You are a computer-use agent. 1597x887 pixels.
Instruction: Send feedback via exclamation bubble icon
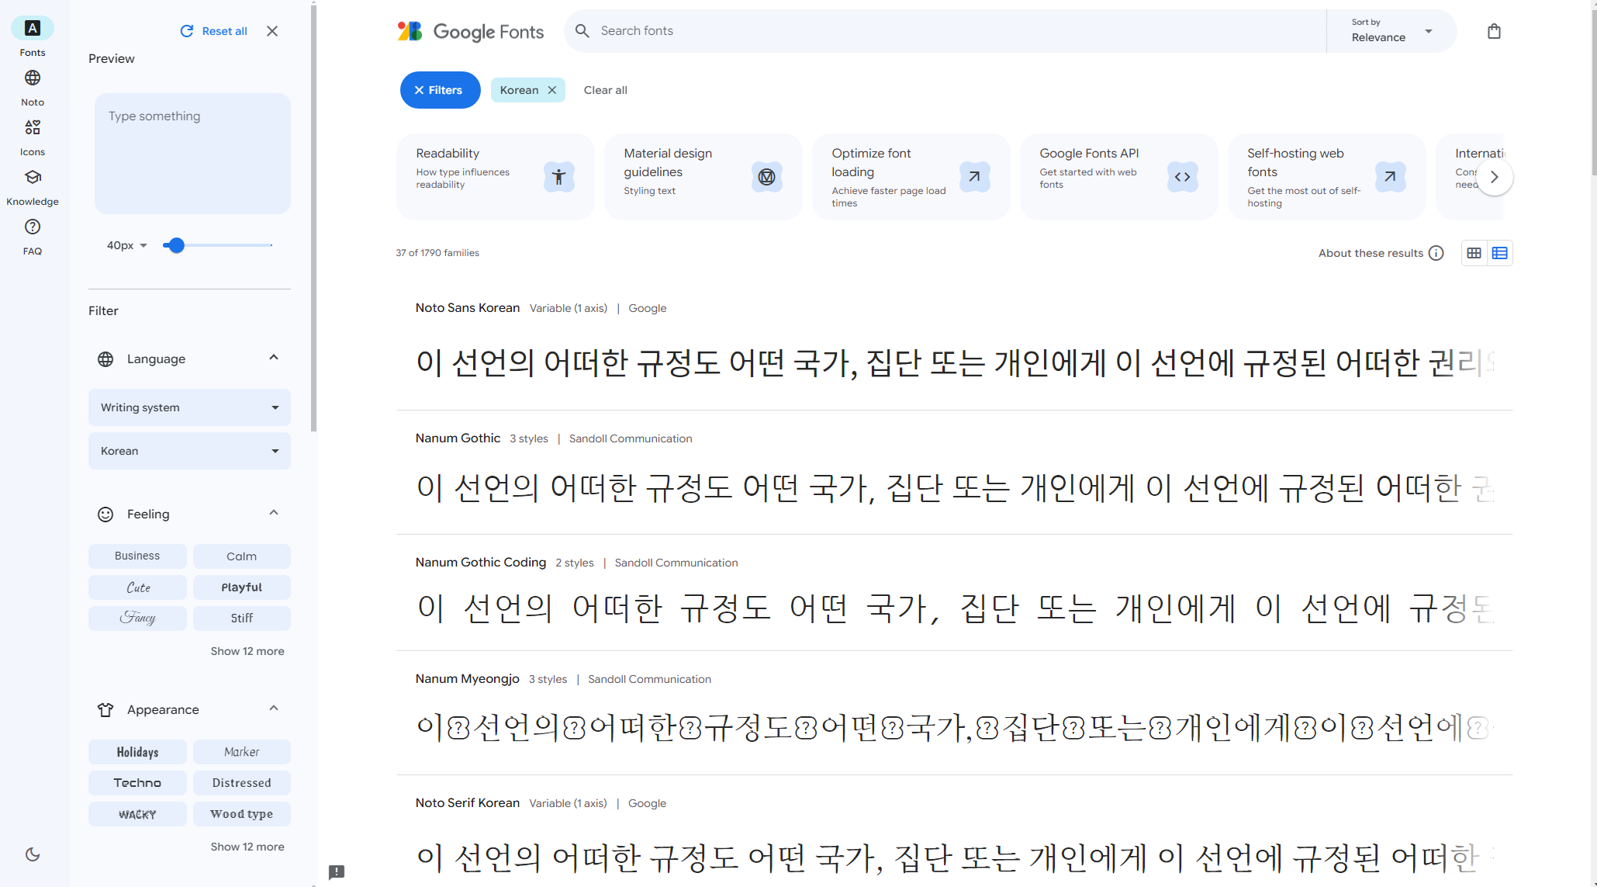pos(337,871)
